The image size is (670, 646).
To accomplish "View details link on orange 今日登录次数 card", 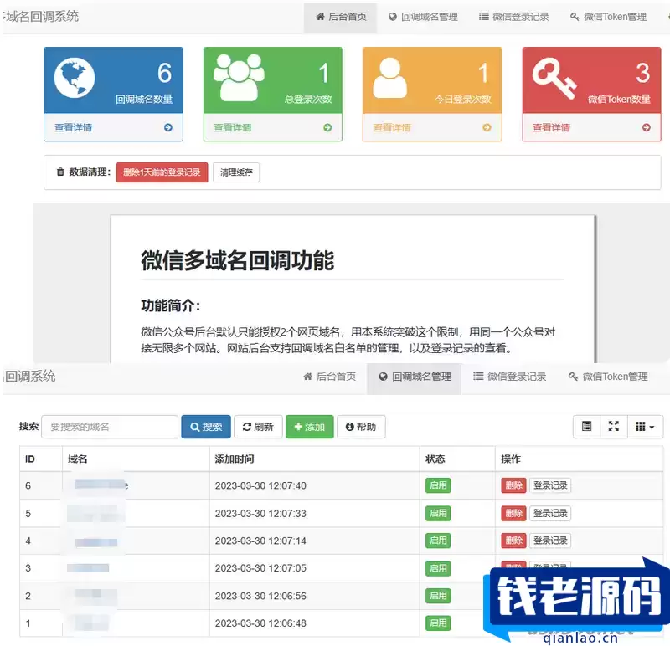I will pyautogui.click(x=392, y=127).
